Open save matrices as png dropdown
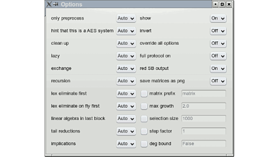279x157 pixels. (x=218, y=81)
